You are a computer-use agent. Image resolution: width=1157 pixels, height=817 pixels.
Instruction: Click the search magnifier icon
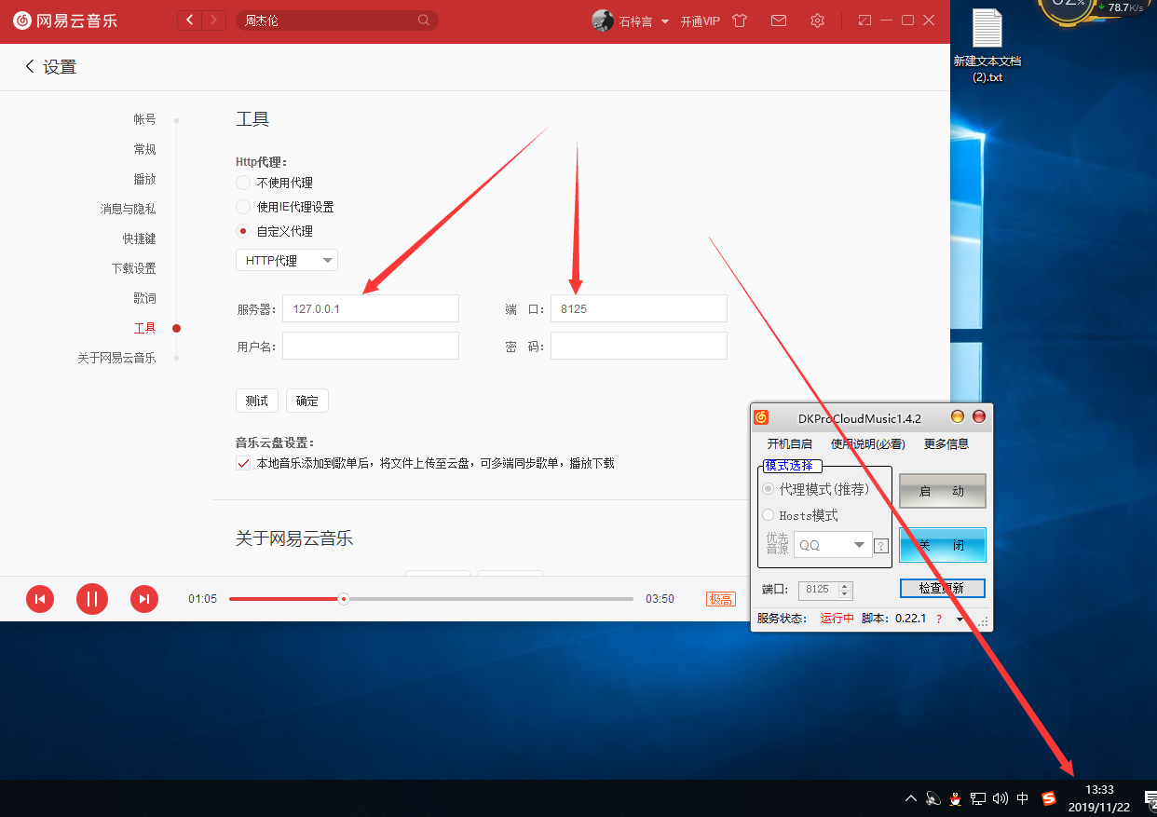pos(424,20)
